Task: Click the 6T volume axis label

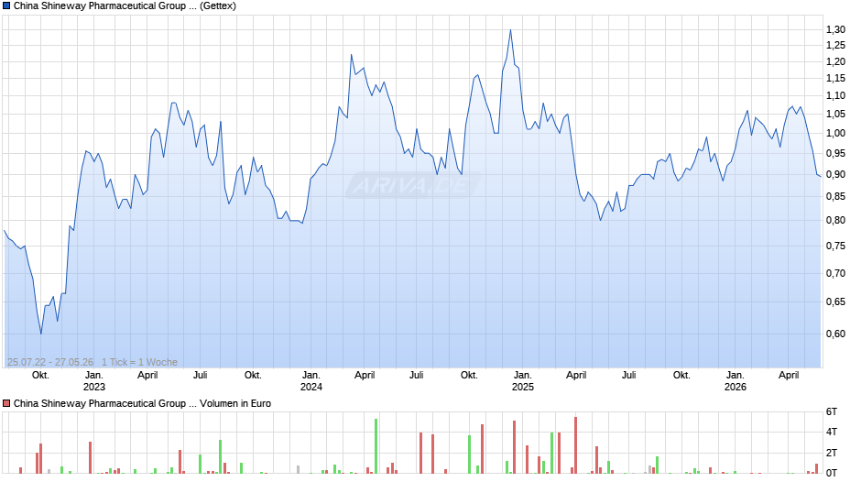Action: pyautogui.click(x=832, y=411)
